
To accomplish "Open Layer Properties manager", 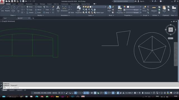I will (x=79, y=9).
